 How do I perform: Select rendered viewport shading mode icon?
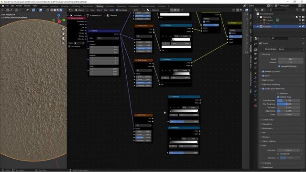[x=61, y=10]
